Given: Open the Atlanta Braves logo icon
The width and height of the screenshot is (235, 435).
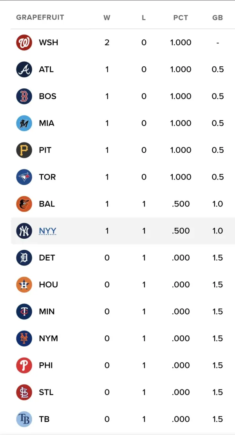Looking at the screenshot, I should (24, 69).
